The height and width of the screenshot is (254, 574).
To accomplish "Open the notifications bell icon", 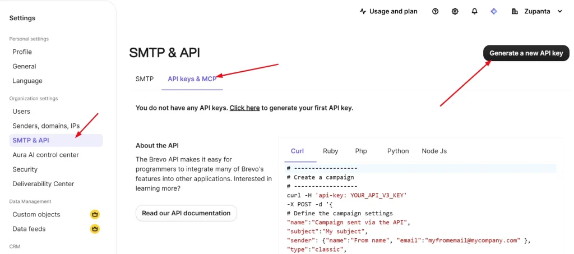I will tap(474, 11).
